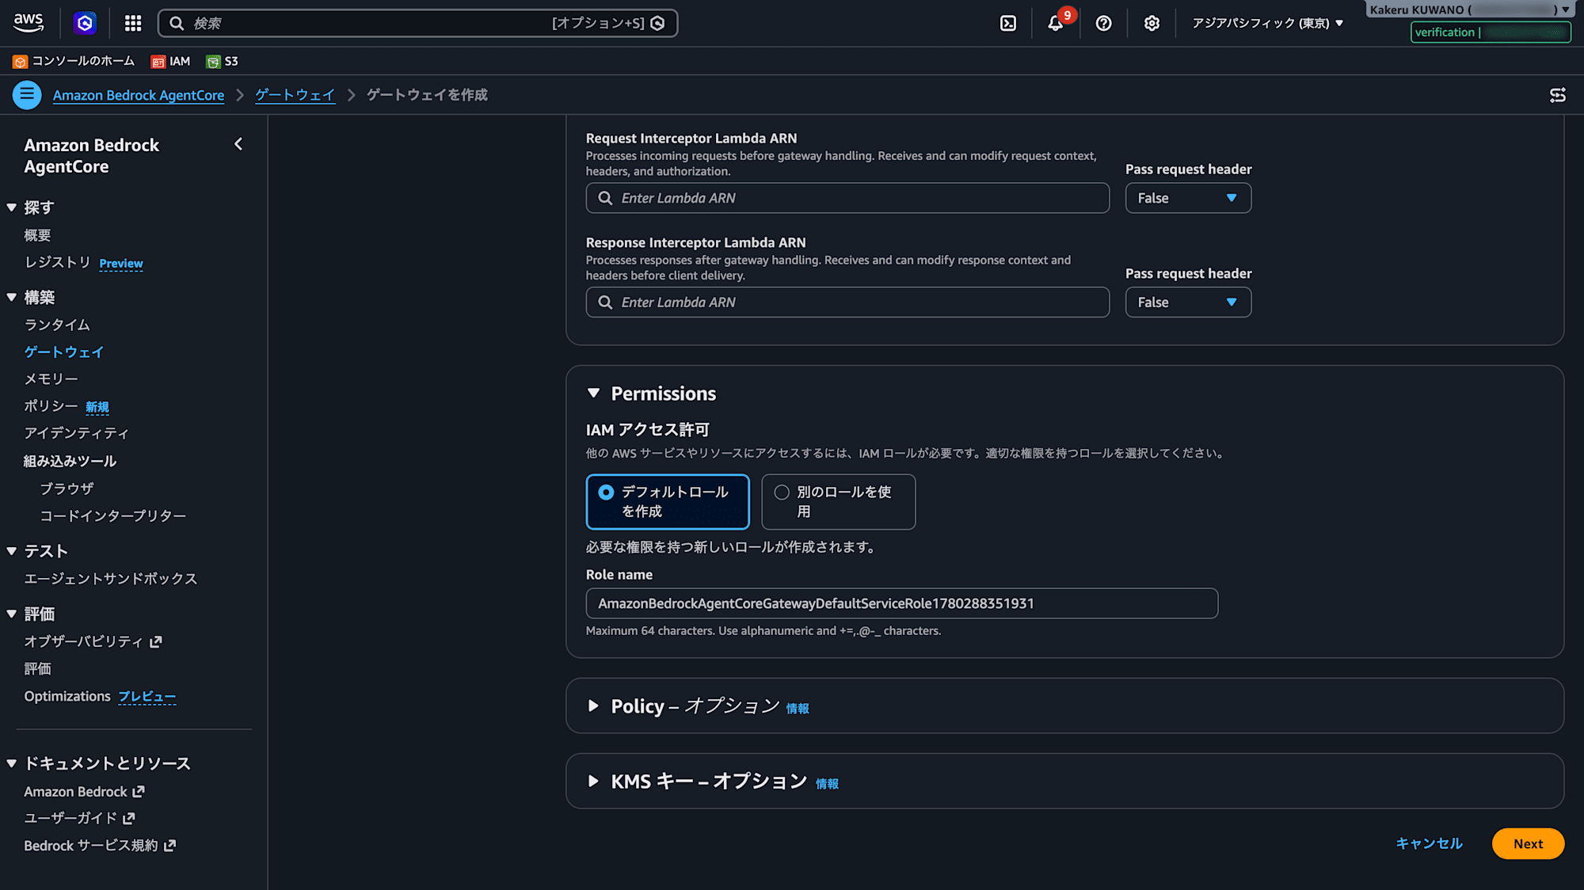Click the verification session badge
The height and width of the screenshot is (890, 1584).
[x=1491, y=32]
